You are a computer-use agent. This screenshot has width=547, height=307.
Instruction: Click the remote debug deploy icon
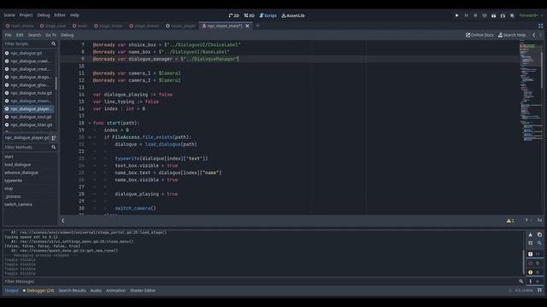pos(485,15)
